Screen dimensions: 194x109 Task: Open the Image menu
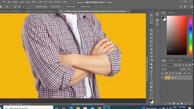(15, 2)
